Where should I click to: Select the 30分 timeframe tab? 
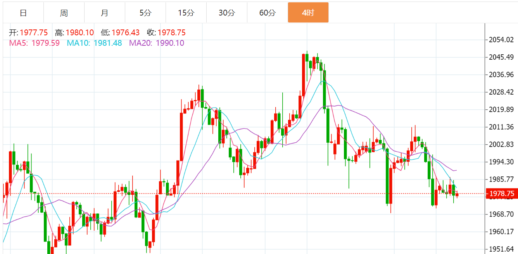[x=227, y=13]
